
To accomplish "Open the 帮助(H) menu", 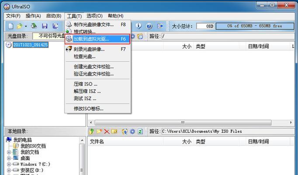I will coord(115,16).
